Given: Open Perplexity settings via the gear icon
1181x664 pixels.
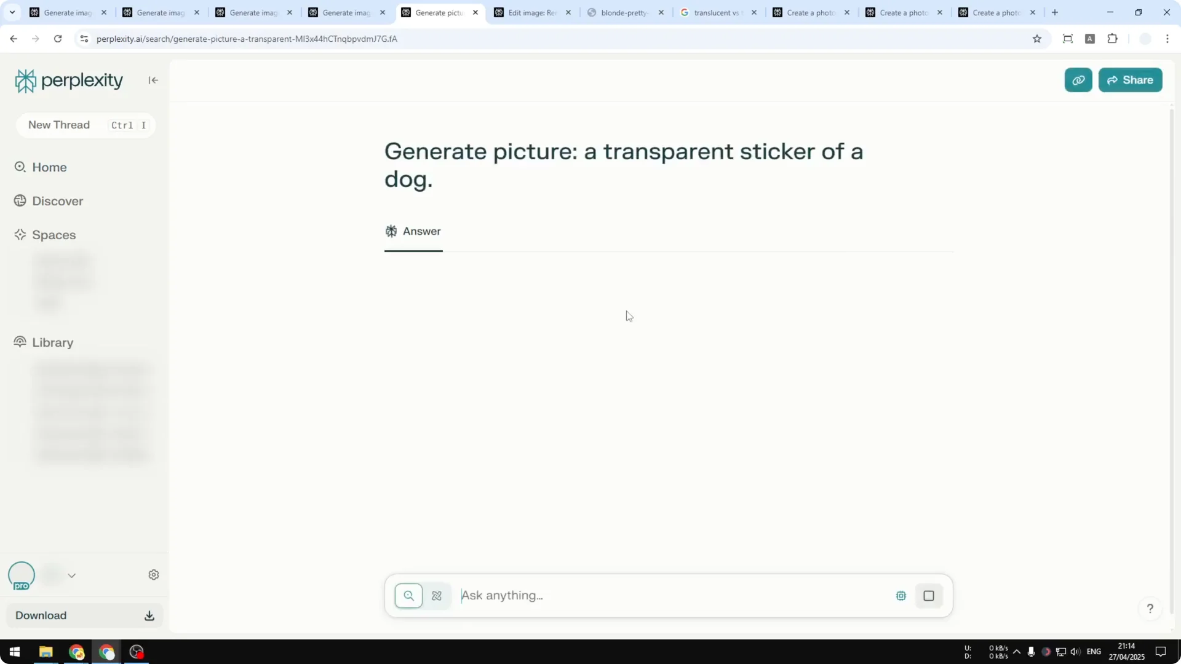Looking at the screenshot, I should [153, 574].
